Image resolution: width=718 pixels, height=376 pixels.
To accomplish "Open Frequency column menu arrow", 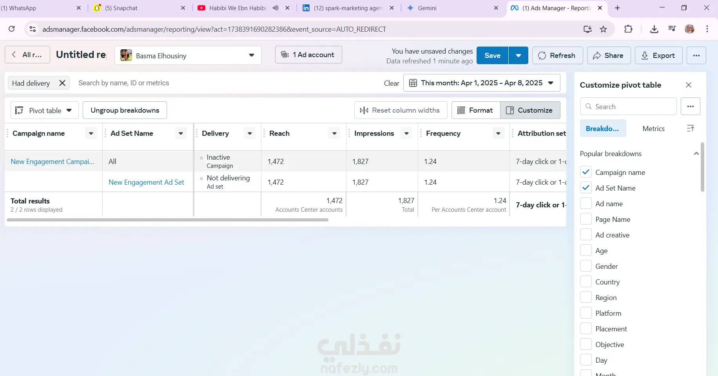I will click(498, 133).
